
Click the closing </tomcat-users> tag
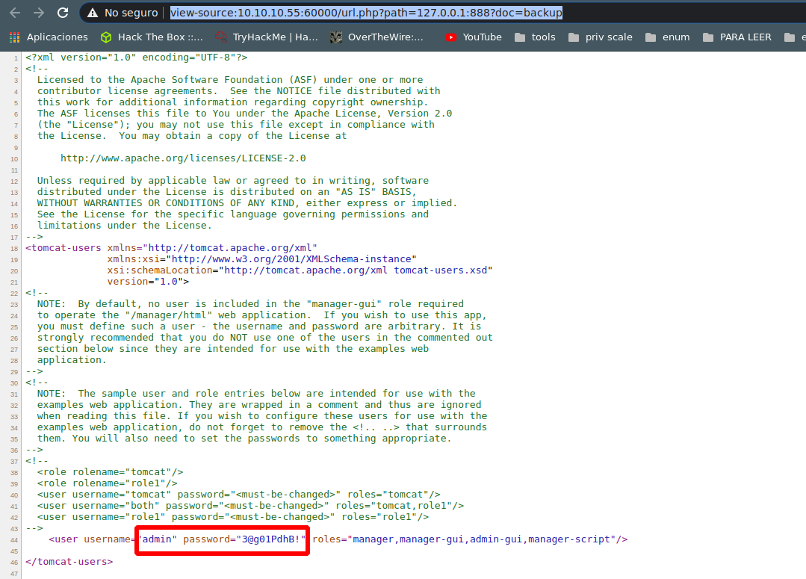click(x=69, y=562)
